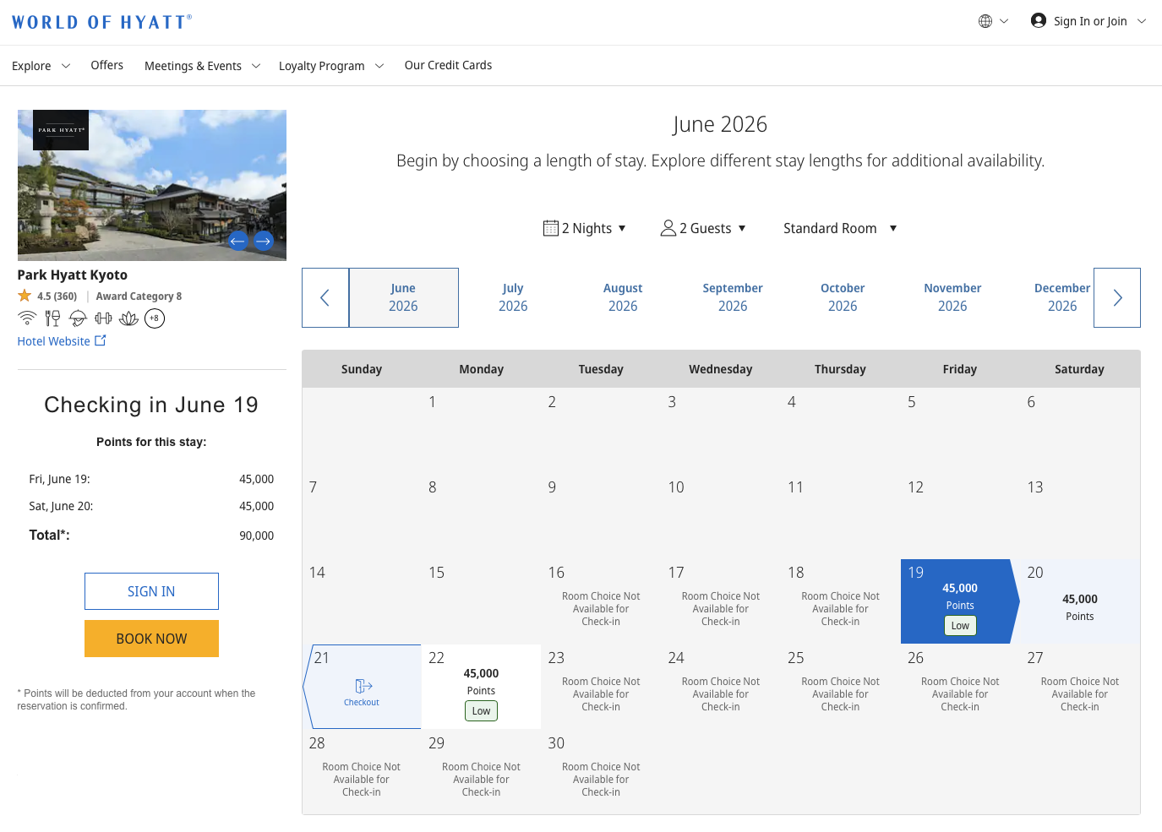Image resolution: width=1162 pixels, height=832 pixels.
Task: Click the June 30 unavailable cell
Action: [601, 772]
